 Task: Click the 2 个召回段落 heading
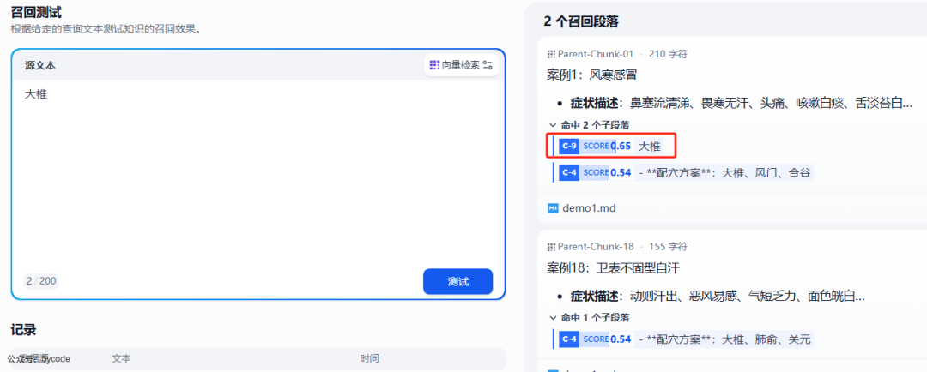coord(581,21)
